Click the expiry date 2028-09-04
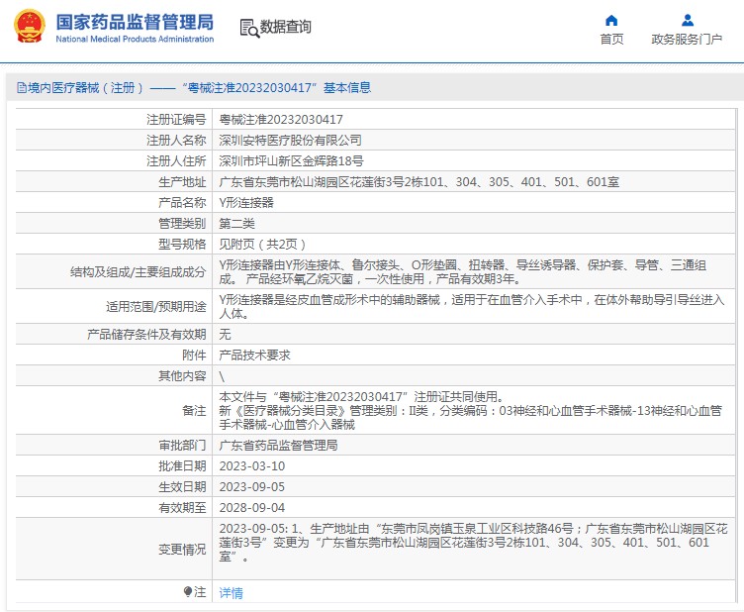The image size is (744, 612). pos(251,507)
